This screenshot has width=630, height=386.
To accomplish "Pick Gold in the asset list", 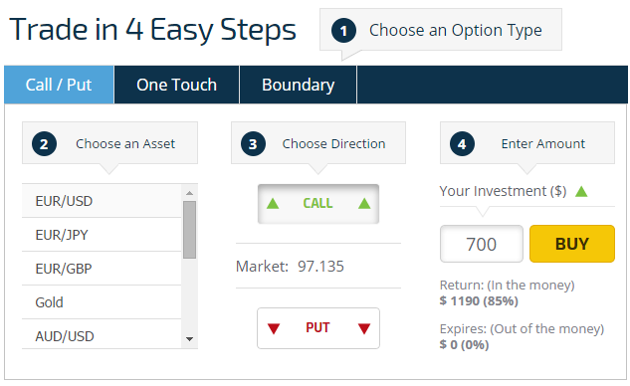I will tap(102, 302).
